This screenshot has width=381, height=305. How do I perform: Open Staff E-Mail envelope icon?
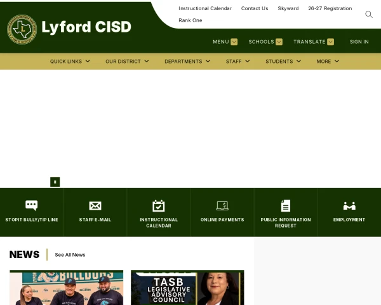pyautogui.click(x=95, y=206)
